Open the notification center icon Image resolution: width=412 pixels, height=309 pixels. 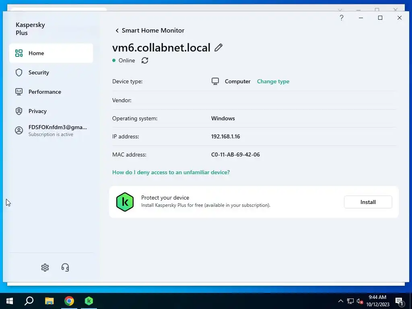399,301
